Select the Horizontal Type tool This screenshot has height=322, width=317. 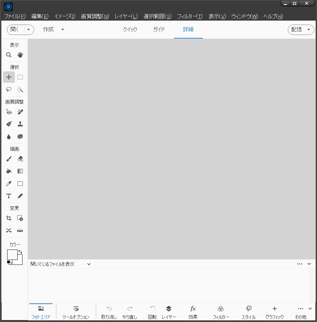[8, 196]
